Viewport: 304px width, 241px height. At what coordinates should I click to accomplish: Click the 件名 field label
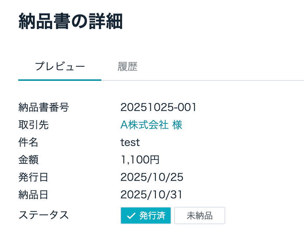[x=28, y=142]
